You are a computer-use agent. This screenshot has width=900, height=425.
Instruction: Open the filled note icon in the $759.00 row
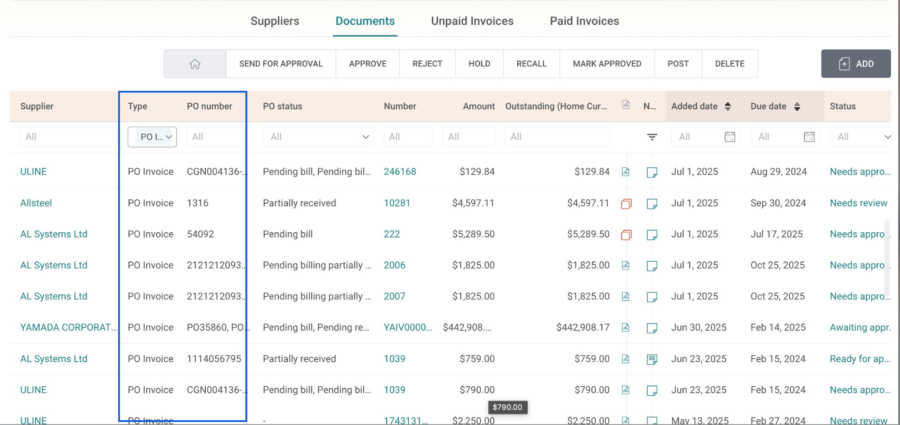coord(652,360)
